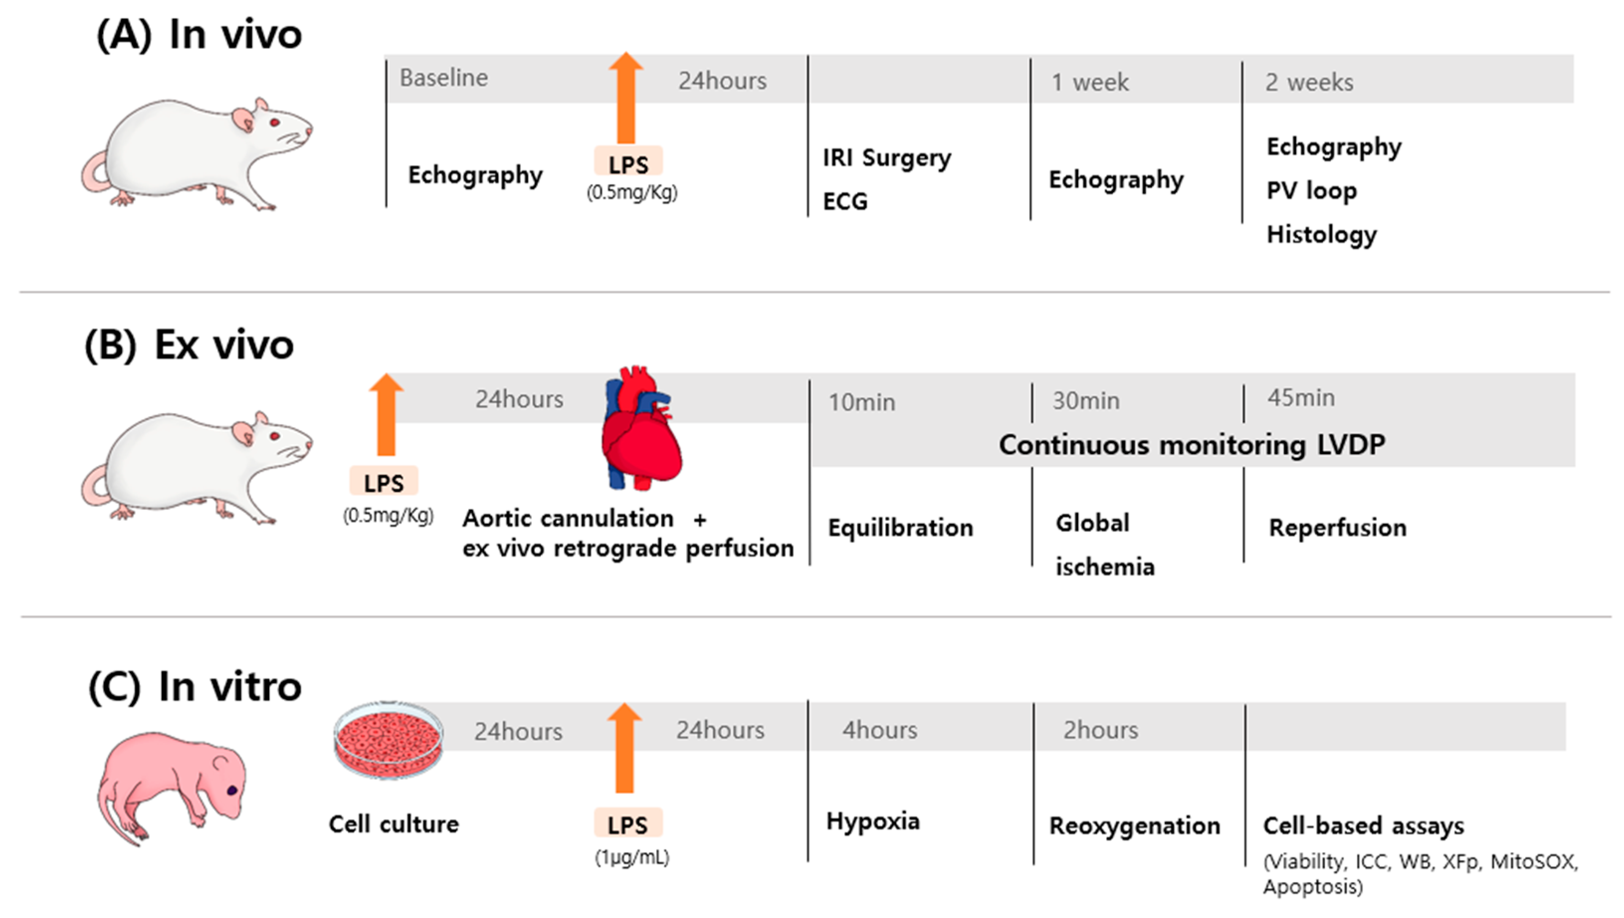Click the "45min" timeline marker
This screenshot has height=918, width=1624.
(1301, 398)
